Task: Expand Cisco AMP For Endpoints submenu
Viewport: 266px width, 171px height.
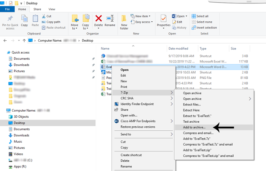Action: (x=172, y=121)
